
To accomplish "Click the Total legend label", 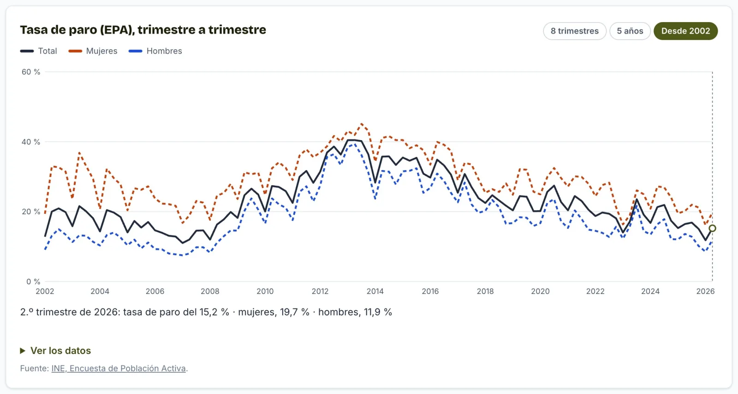I will pyautogui.click(x=48, y=51).
